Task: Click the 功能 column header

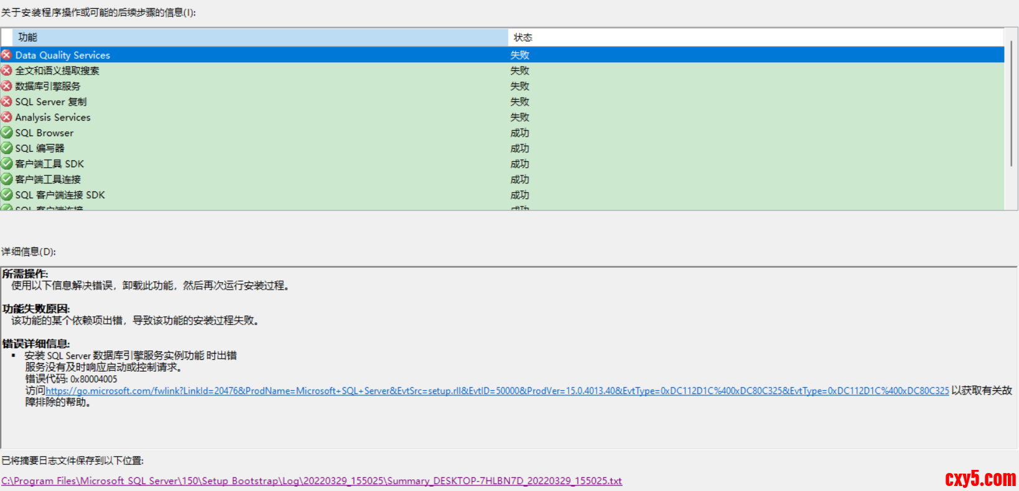Action: click(x=28, y=37)
